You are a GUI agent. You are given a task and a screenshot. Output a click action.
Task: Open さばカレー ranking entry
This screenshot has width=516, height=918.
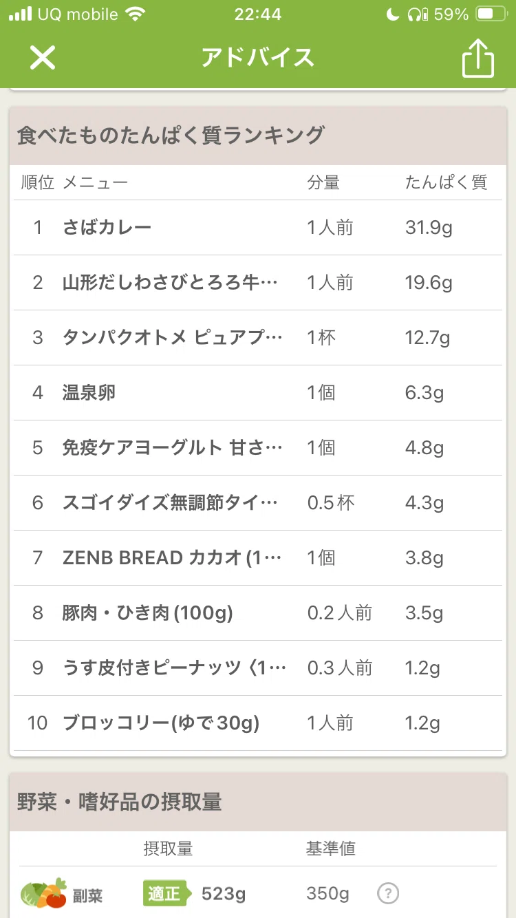click(x=256, y=228)
